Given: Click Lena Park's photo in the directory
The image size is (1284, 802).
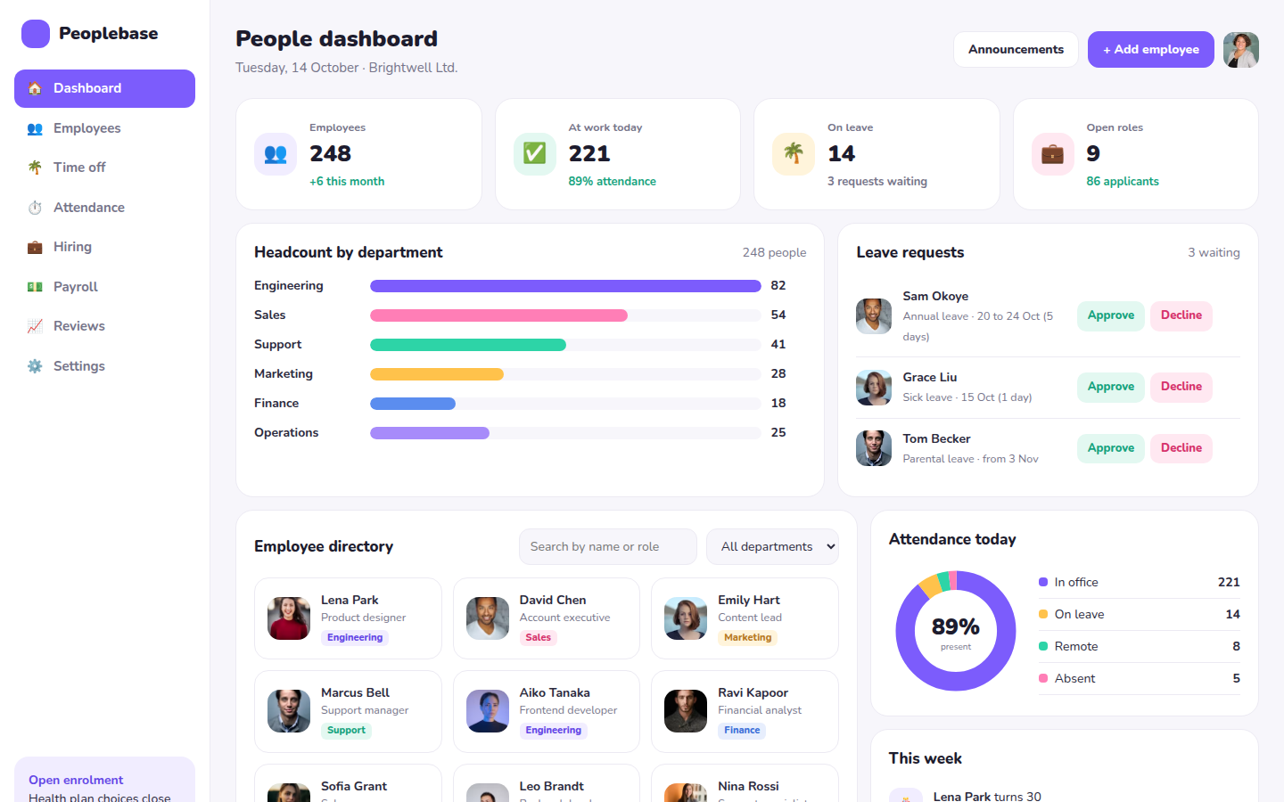Looking at the screenshot, I should point(289,618).
